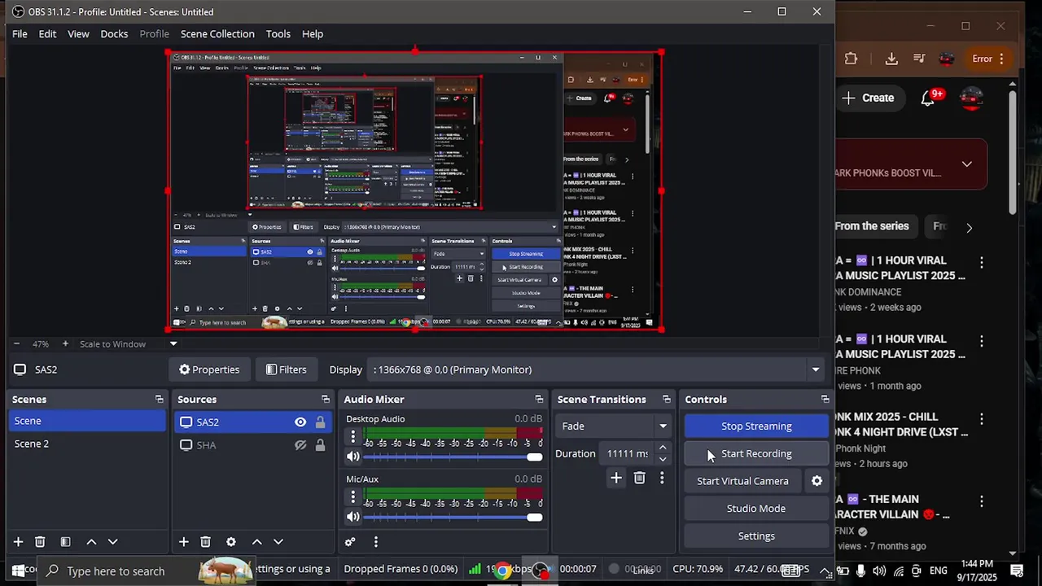Open browser downloads icon
Screen dimensions: 1042x586
tap(891, 59)
